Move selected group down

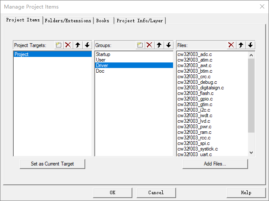(169, 45)
